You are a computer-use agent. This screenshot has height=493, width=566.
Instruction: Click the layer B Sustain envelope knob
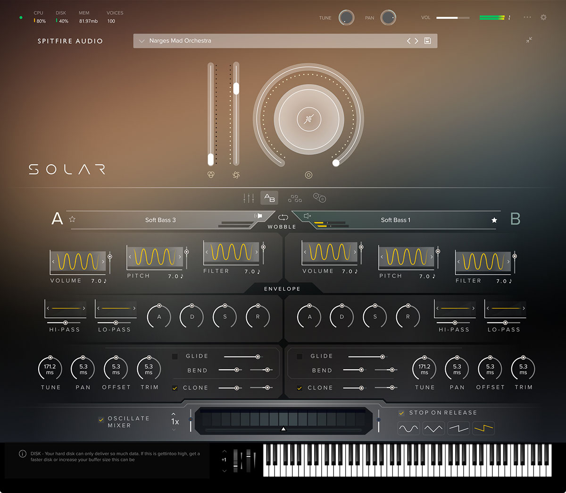[375, 316]
